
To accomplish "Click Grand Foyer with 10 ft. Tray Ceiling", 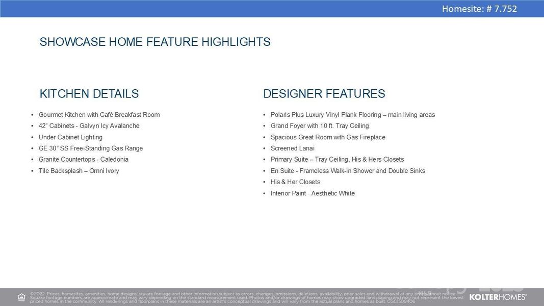I will [320, 126].
